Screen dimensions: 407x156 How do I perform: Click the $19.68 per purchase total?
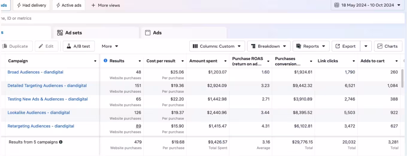[x=178, y=142]
